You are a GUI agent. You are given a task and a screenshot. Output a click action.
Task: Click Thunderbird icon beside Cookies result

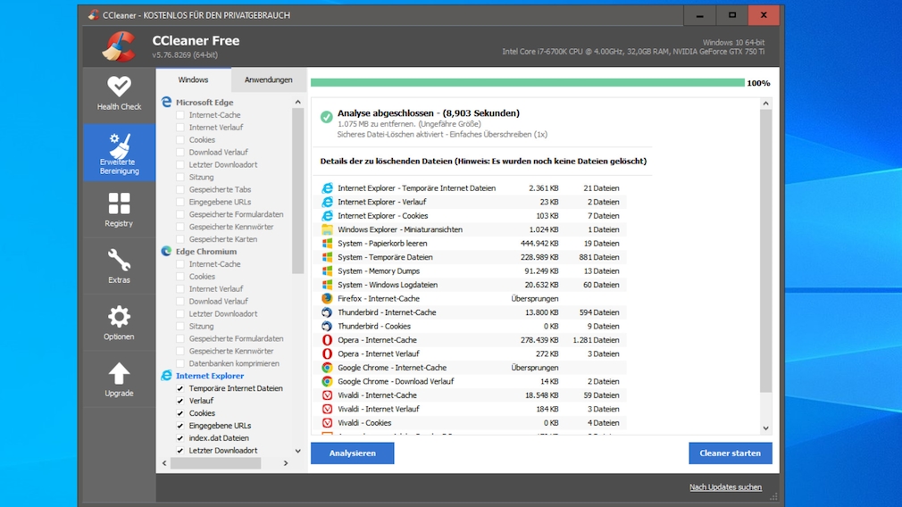(327, 326)
